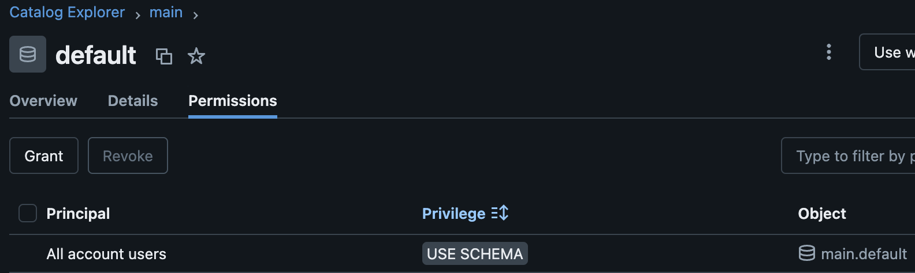Open the Use with button
This screenshot has width=915, height=273.
tap(887, 52)
